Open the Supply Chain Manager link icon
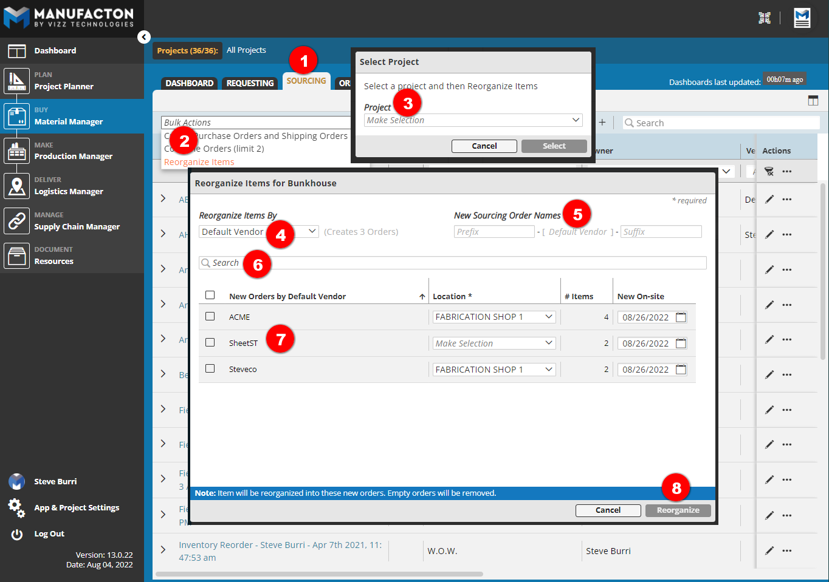 coord(16,221)
